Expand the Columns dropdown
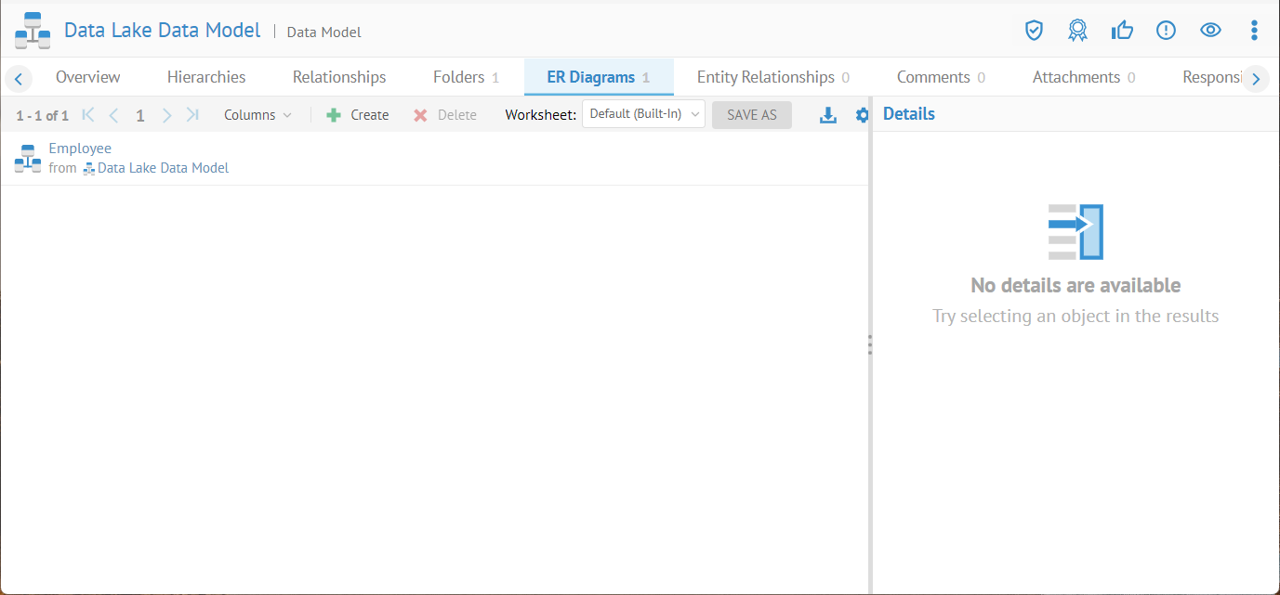 point(257,115)
